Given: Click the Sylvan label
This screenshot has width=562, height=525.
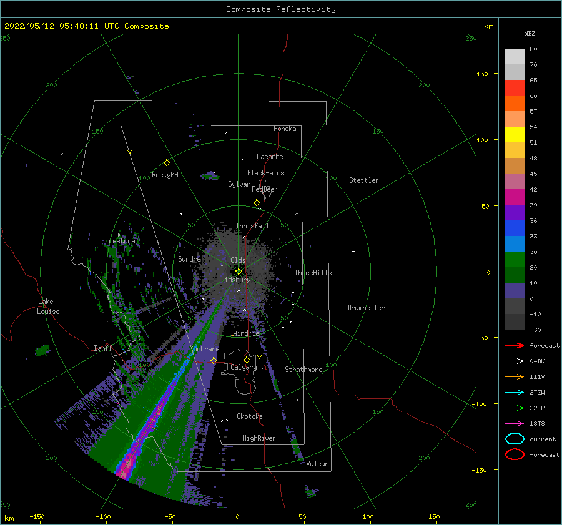Looking at the screenshot, I should [239, 184].
